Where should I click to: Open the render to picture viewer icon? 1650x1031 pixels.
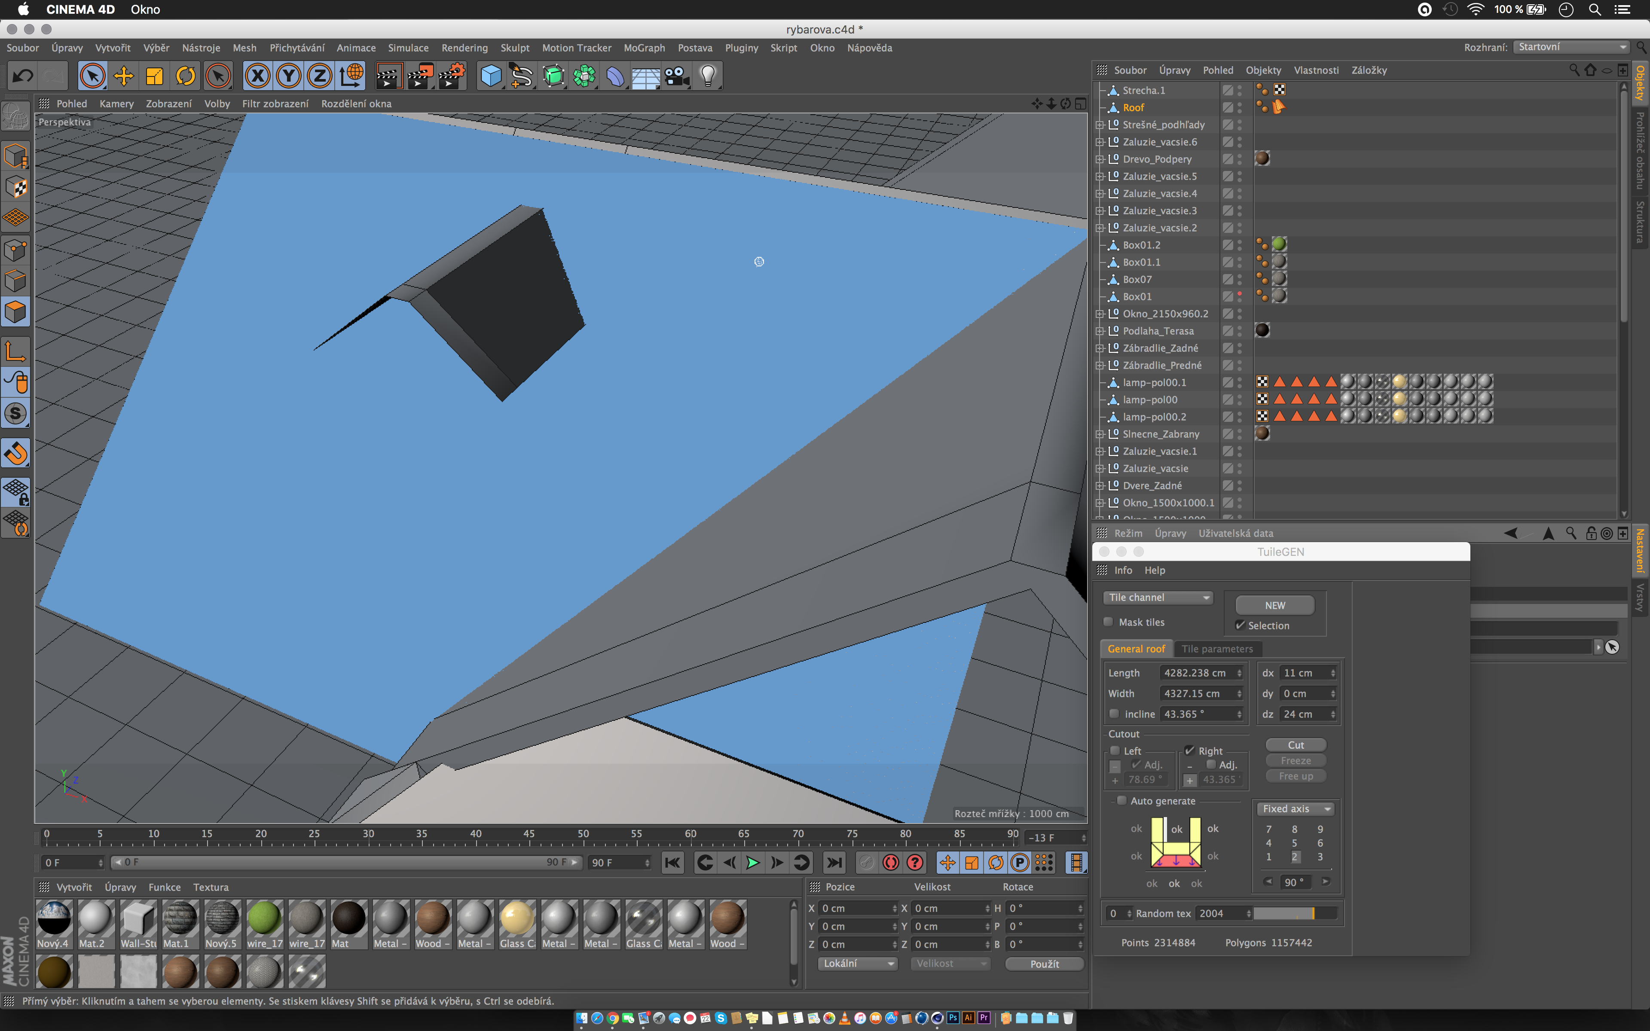click(x=420, y=76)
